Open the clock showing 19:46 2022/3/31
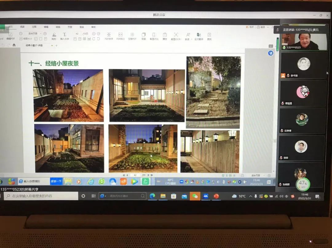332x248 pixels. (x=304, y=196)
